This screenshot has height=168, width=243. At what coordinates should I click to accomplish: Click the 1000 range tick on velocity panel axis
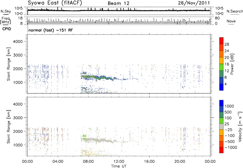18,145
